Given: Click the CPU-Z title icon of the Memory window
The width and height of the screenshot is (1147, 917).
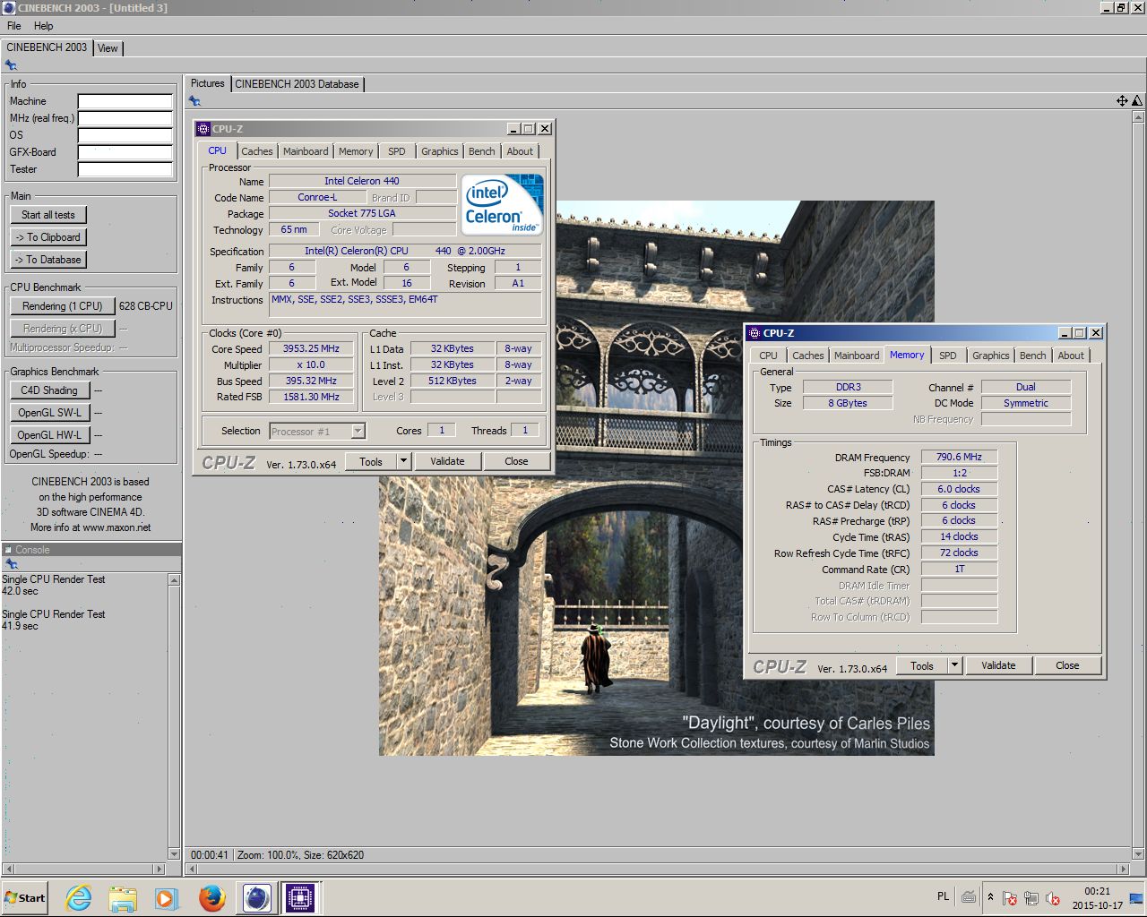Looking at the screenshot, I should (754, 333).
